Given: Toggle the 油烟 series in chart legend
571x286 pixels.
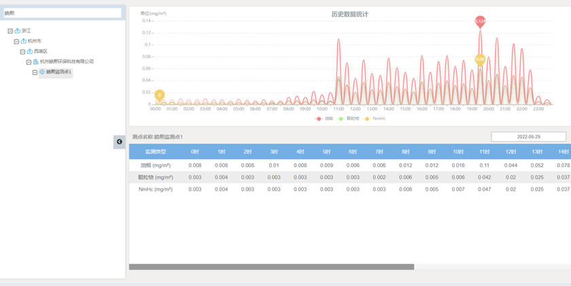Looking at the screenshot, I should pos(324,118).
